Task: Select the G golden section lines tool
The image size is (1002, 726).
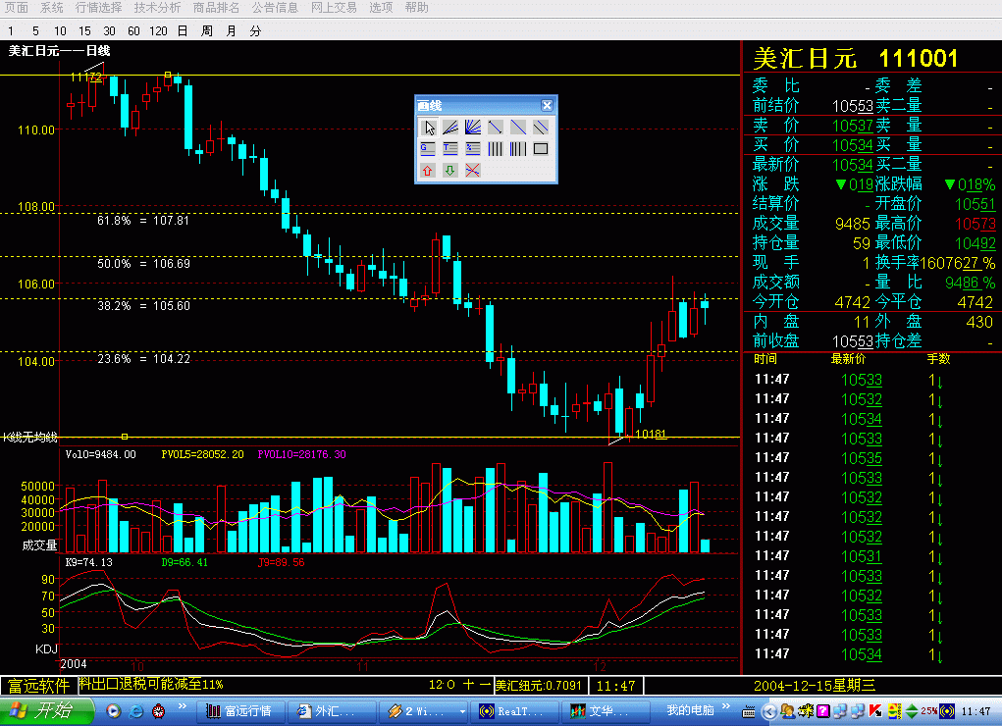Action: 428,149
